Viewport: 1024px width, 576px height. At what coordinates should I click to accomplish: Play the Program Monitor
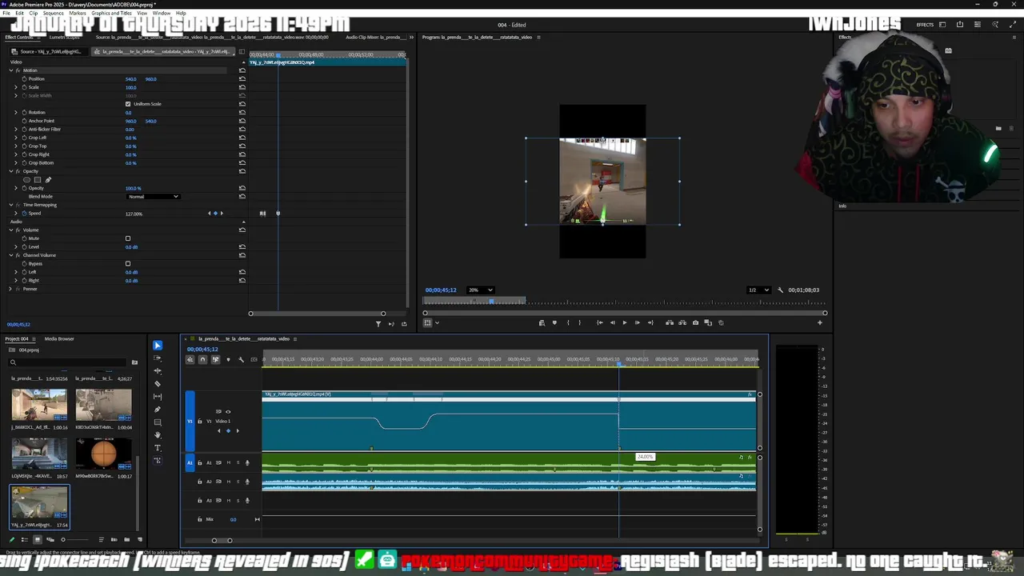pyautogui.click(x=625, y=322)
